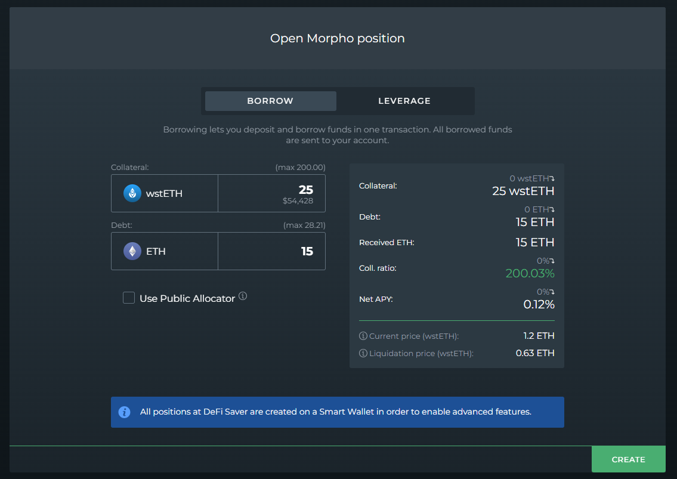The width and height of the screenshot is (677, 479).
Task: Open the wstETH collateral asset selector
Action: 165,193
